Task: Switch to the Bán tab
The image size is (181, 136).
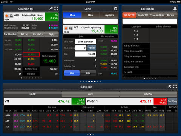Action: pos(90,15)
